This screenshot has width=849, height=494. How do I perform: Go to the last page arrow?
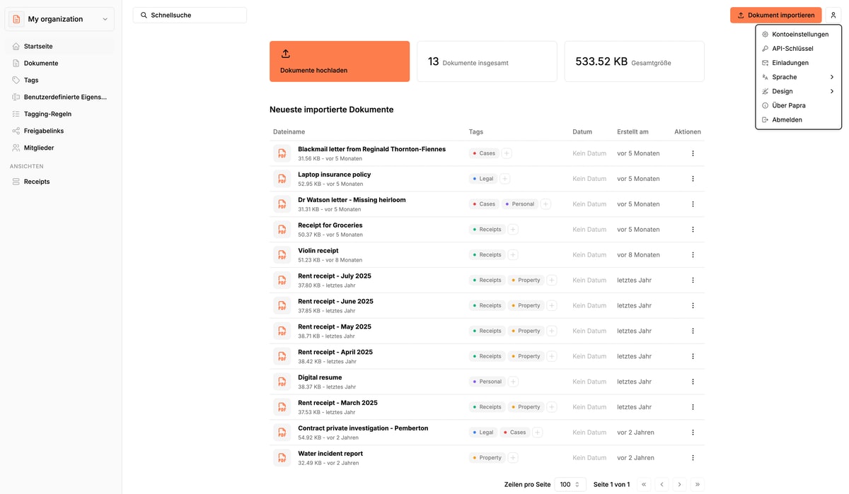point(697,485)
